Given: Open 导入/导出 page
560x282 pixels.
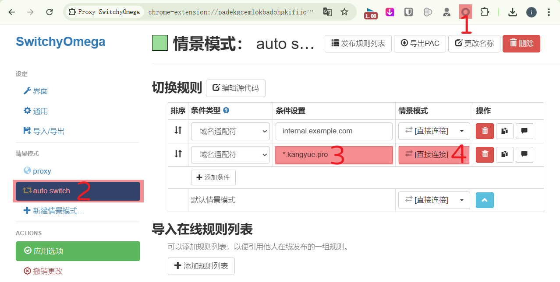Looking at the screenshot, I should click(x=43, y=131).
